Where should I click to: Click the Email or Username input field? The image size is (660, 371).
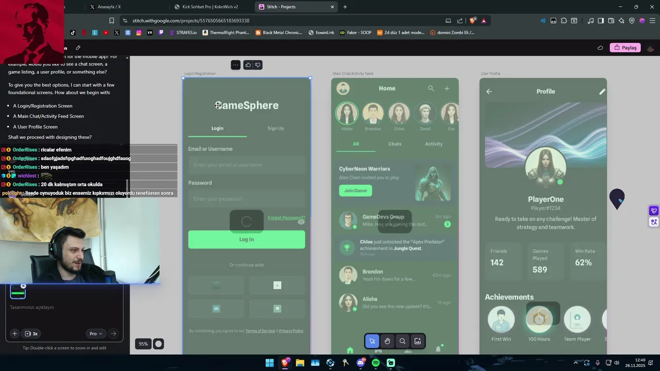click(246, 165)
